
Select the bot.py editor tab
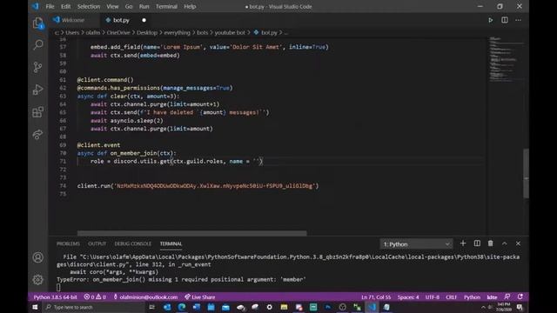(121, 20)
